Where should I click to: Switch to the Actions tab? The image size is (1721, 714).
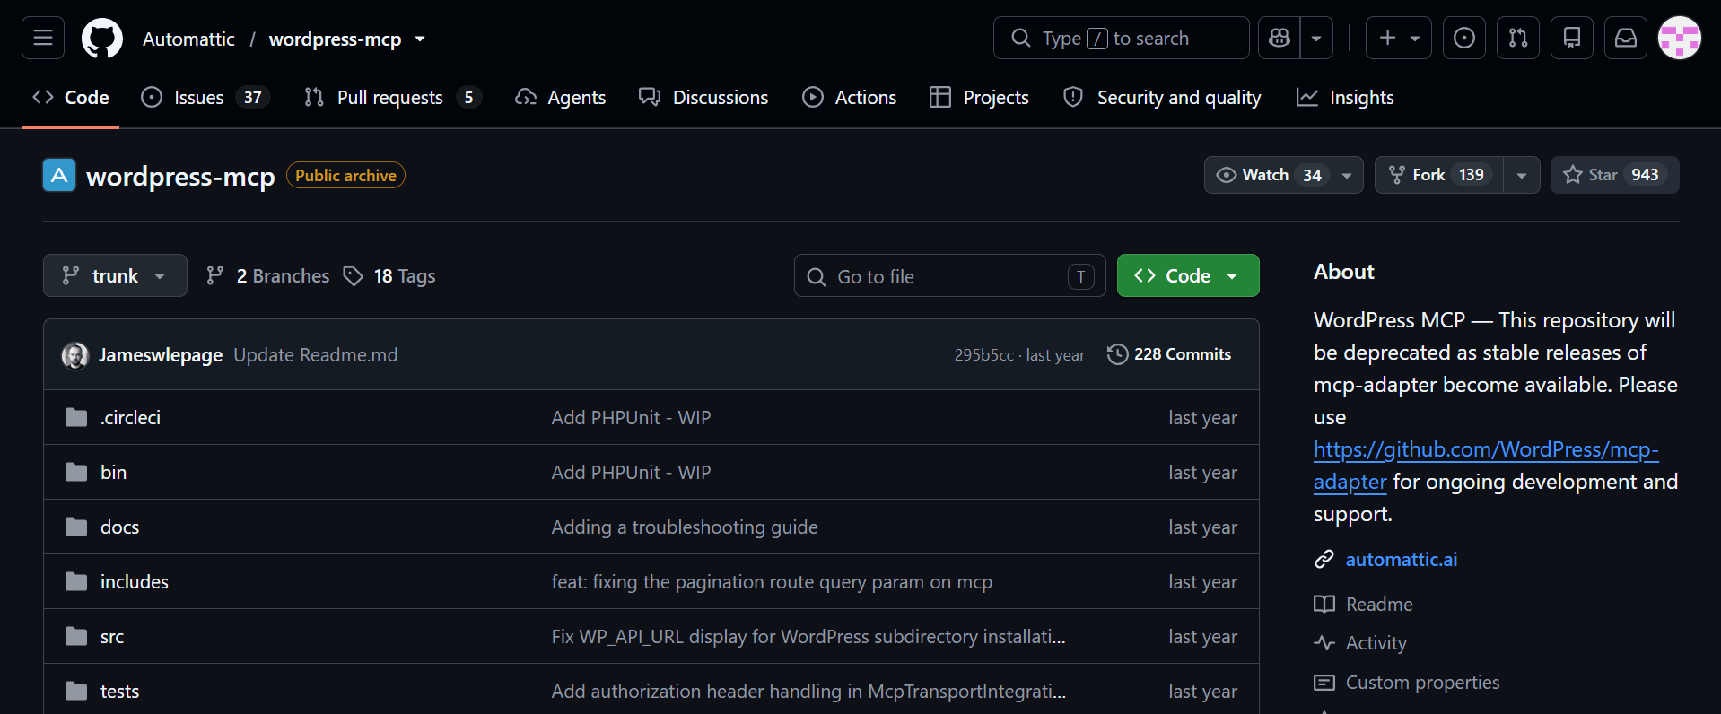click(x=849, y=97)
